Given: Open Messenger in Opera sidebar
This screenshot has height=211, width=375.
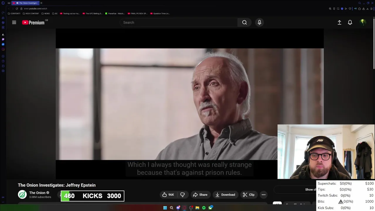Looking at the screenshot, I should coord(3,44).
